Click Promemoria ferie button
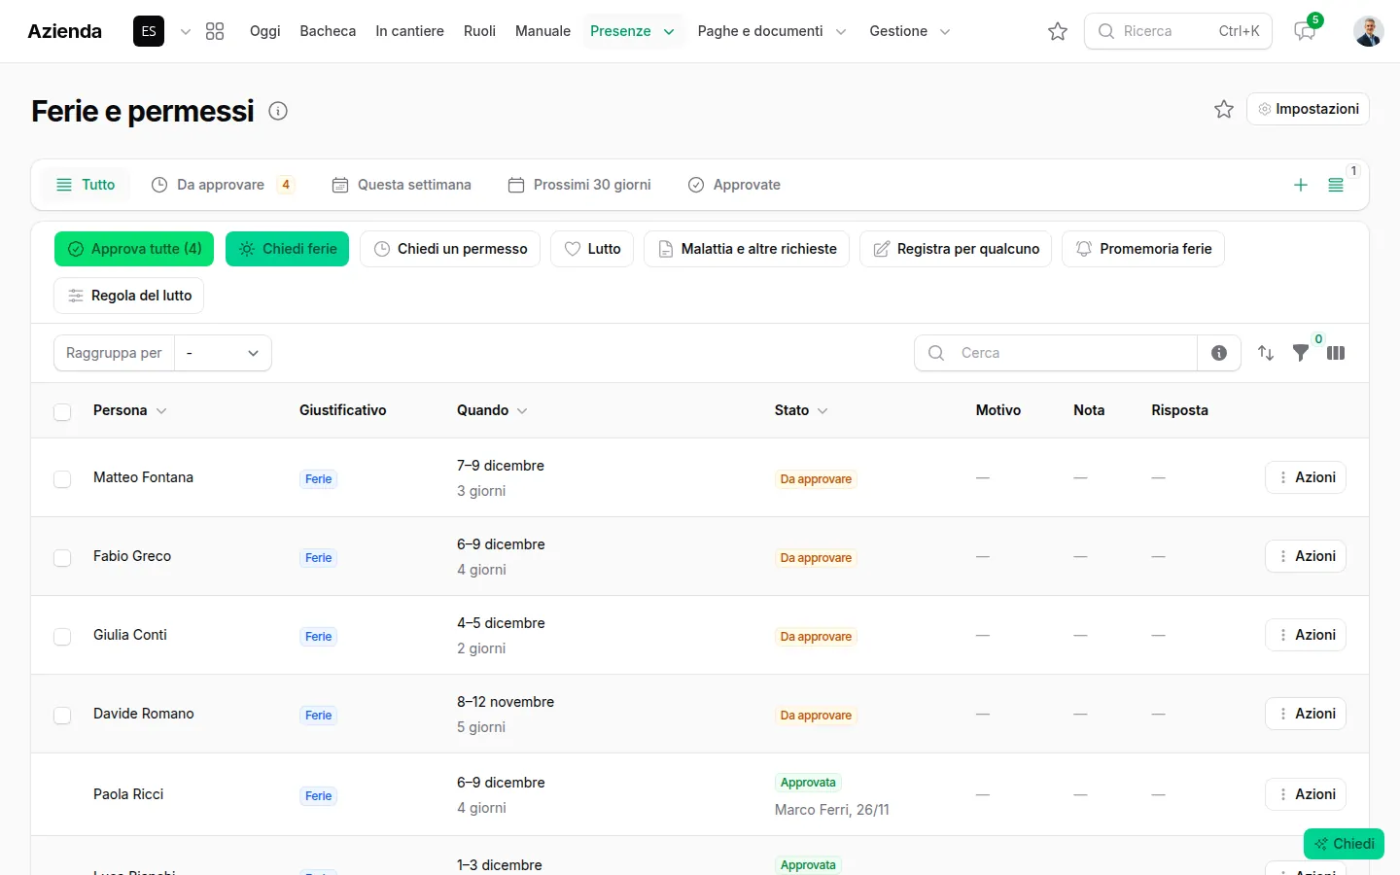 tap(1143, 249)
